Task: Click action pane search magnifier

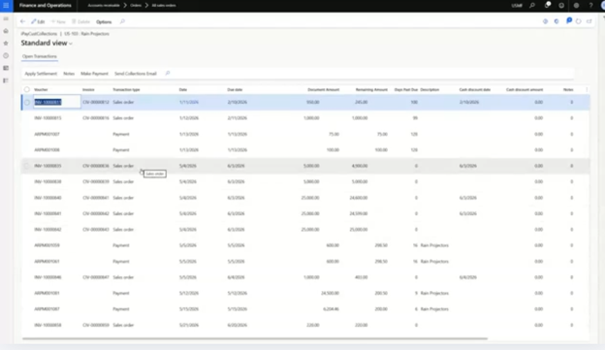Action: pos(122,21)
